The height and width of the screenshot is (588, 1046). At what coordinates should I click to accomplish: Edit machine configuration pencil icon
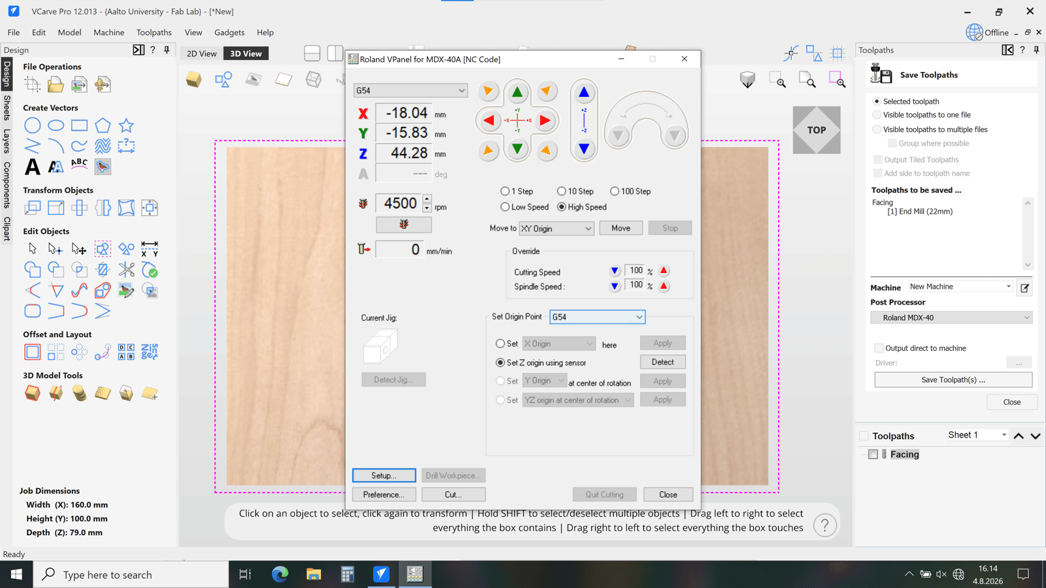[x=1024, y=287]
